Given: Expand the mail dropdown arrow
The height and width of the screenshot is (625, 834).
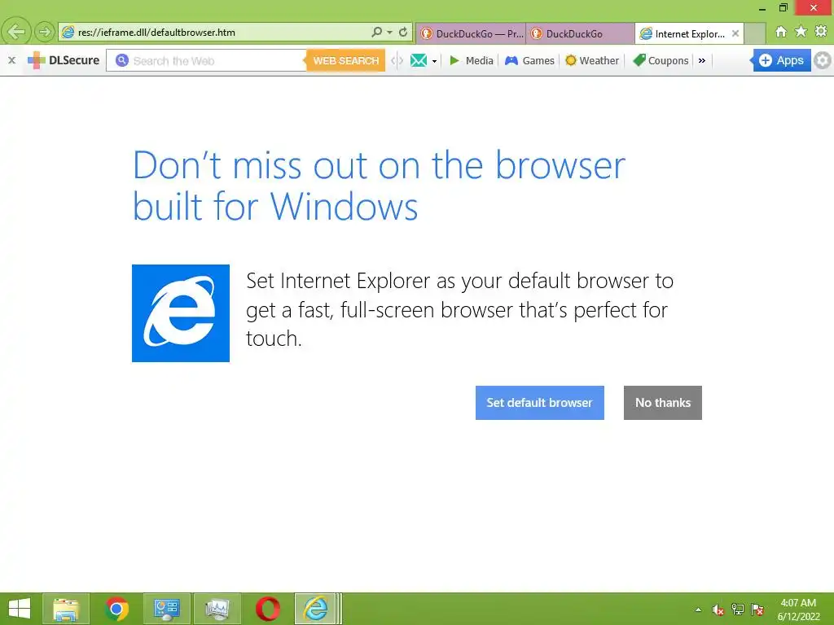Looking at the screenshot, I should 435,61.
